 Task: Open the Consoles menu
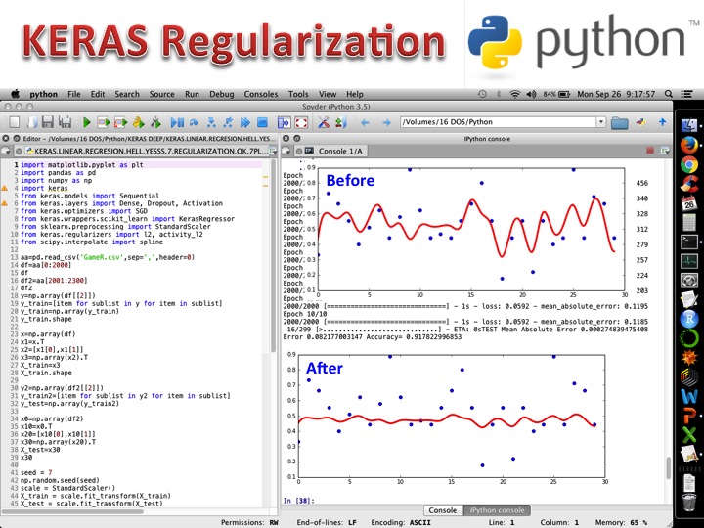point(261,94)
